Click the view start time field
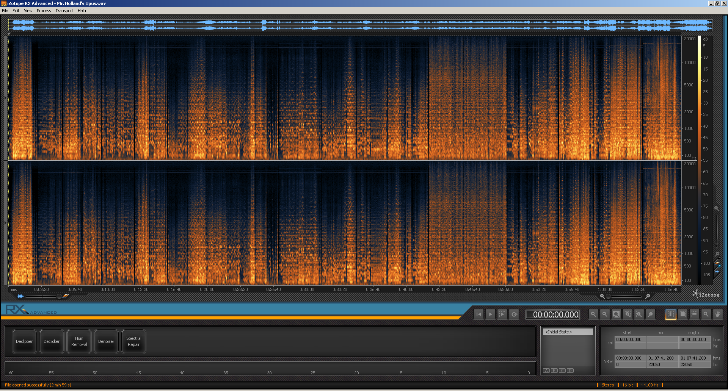Image resolution: width=728 pixels, height=391 pixels. [x=631, y=358]
